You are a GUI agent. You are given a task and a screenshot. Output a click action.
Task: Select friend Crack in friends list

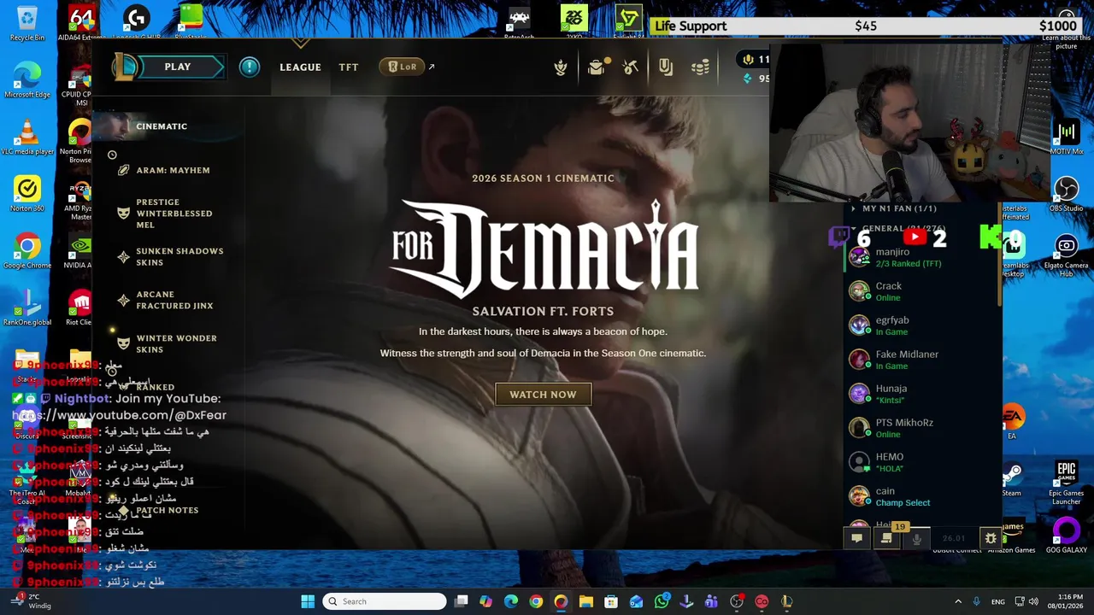pos(921,291)
